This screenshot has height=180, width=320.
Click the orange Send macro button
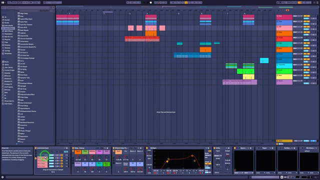pos(78,152)
